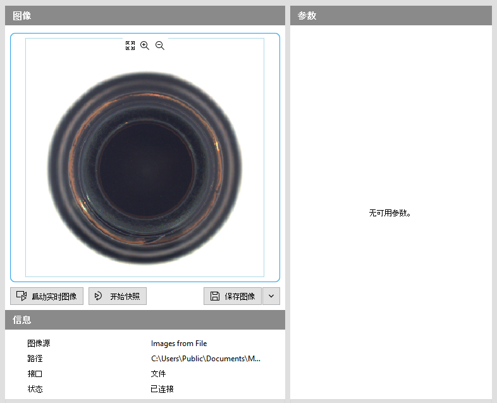Screen dimensions: 497x403
Task: Zoom in with the plus magnifier icon
Action: [x=145, y=46]
